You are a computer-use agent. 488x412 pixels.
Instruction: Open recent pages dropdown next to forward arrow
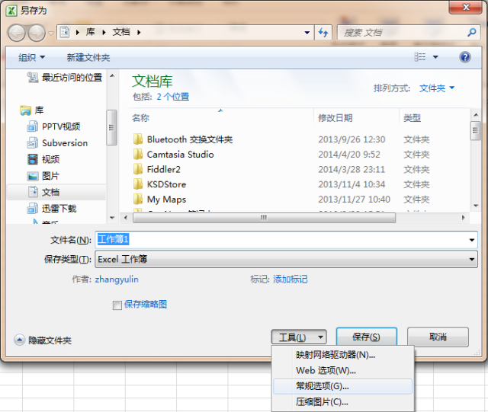click(51, 33)
